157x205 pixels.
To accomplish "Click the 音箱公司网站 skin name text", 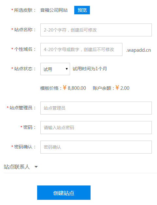I will [x=54, y=10].
